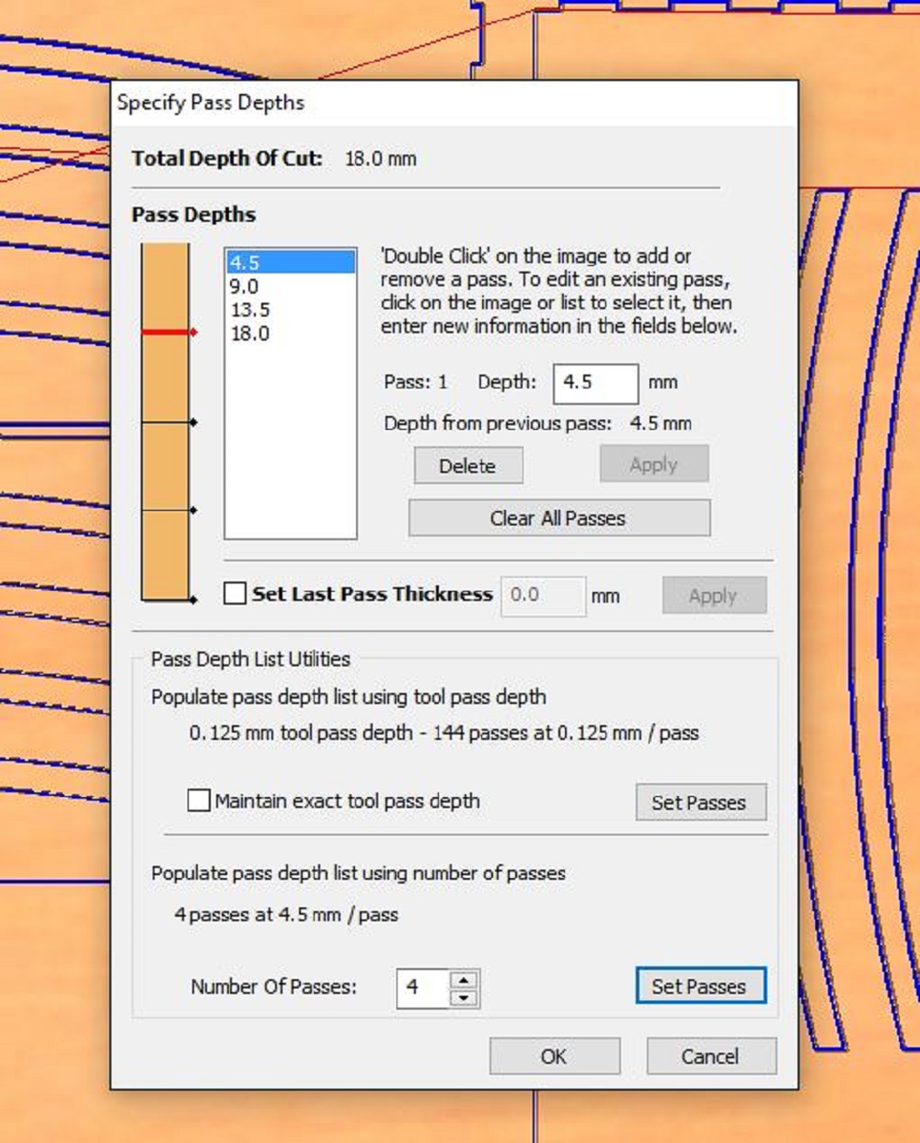The width and height of the screenshot is (920, 1143).
Task: Select the 4.5 pass in list
Action: point(291,262)
